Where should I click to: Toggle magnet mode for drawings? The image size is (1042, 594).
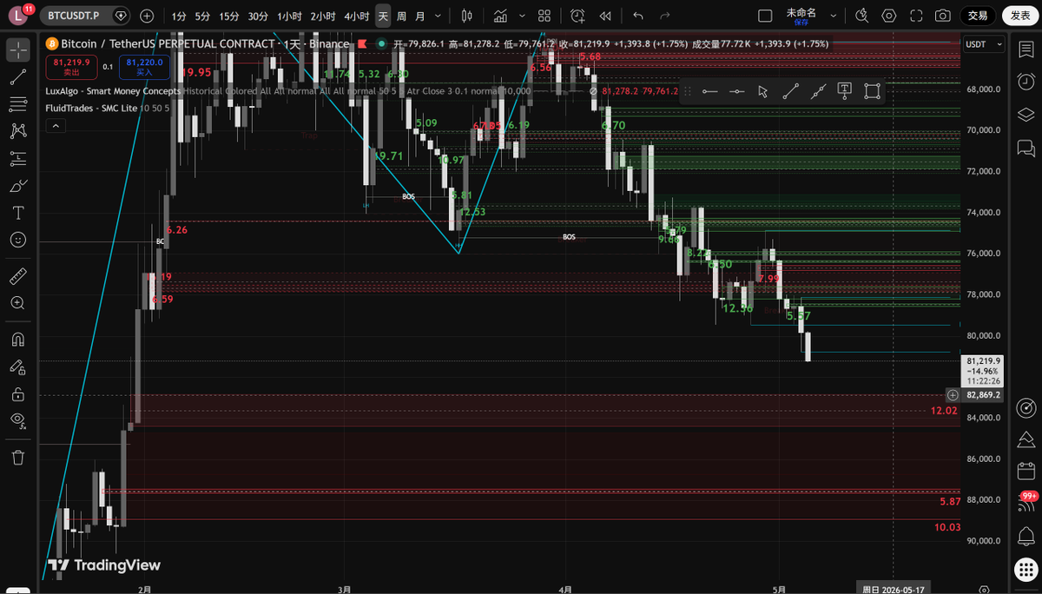(17, 340)
